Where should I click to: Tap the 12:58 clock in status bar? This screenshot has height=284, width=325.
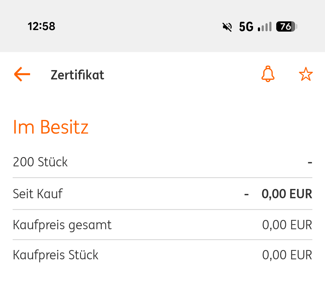tap(42, 26)
